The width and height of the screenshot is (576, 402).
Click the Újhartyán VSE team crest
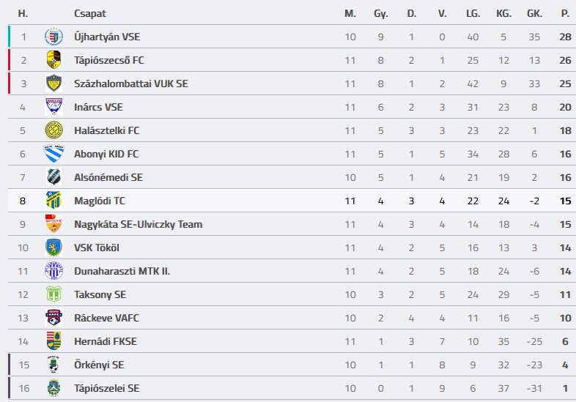(x=53, y=37)
